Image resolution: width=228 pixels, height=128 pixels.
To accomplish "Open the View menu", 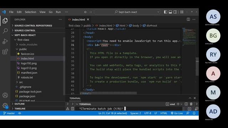I will coord(42,12).
